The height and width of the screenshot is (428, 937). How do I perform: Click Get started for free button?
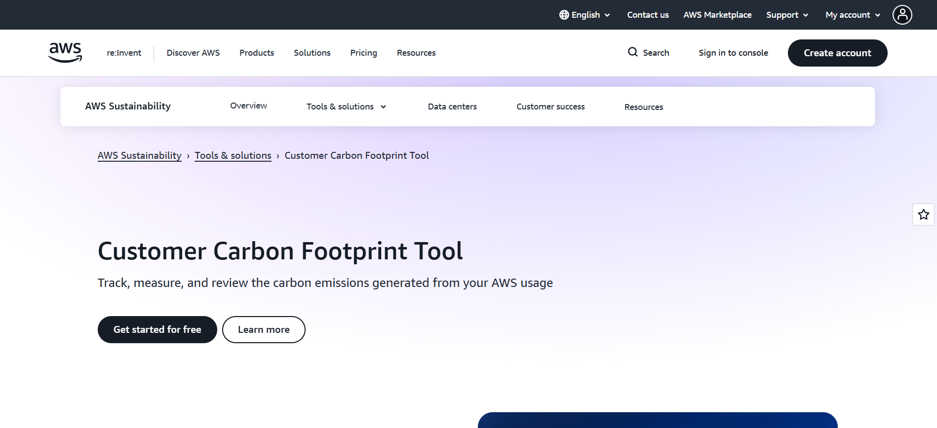[x=157, y=329]
